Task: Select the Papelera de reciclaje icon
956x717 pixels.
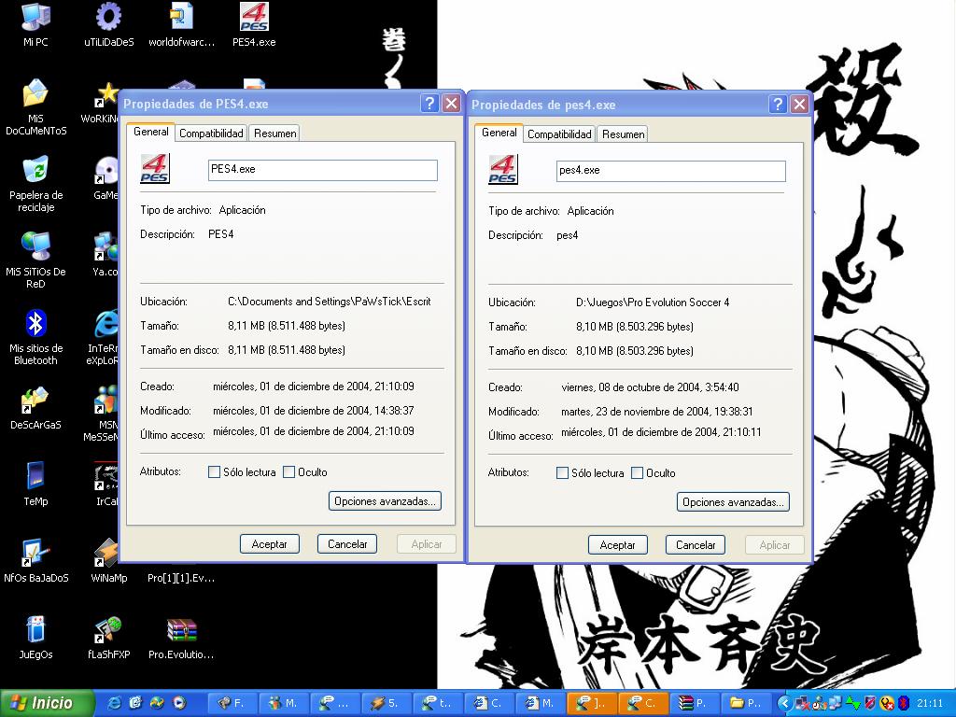Action: 35,184
